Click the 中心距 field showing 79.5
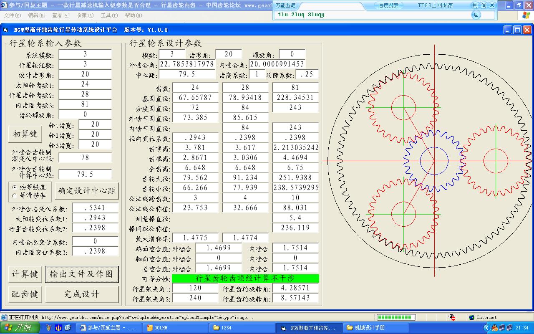Image resolution: width=534 pixels, height=334 pixels. click(187, 74)
